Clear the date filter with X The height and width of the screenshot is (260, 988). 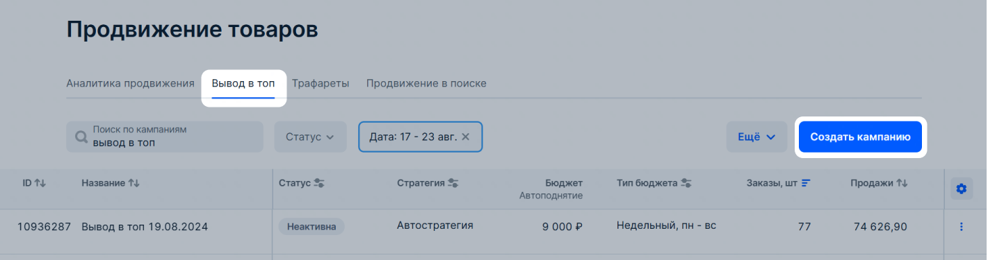tap(466, 137)
